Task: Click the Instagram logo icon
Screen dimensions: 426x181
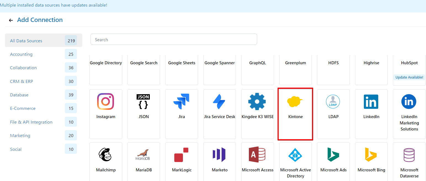Action: coord(106,102)
